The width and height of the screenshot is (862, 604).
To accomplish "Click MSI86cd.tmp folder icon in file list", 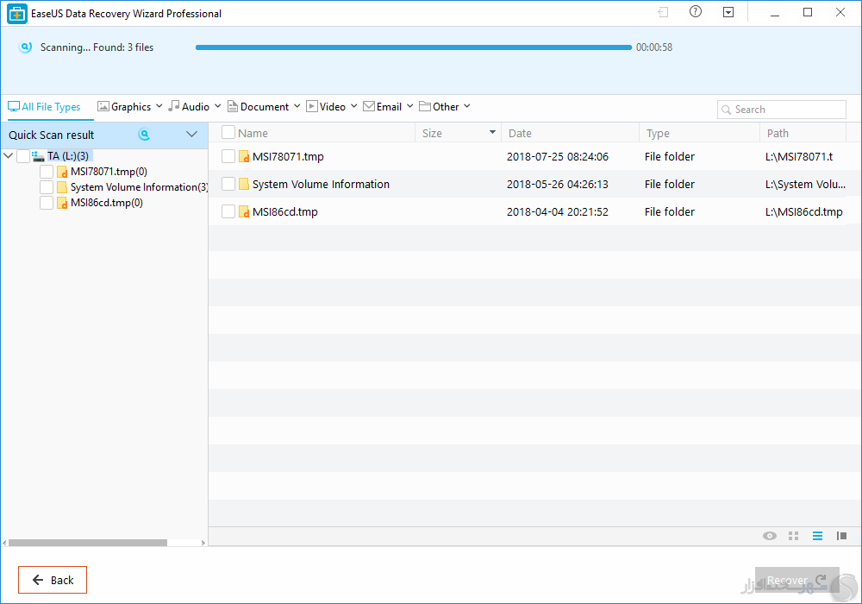I will [x=244, y=211].
